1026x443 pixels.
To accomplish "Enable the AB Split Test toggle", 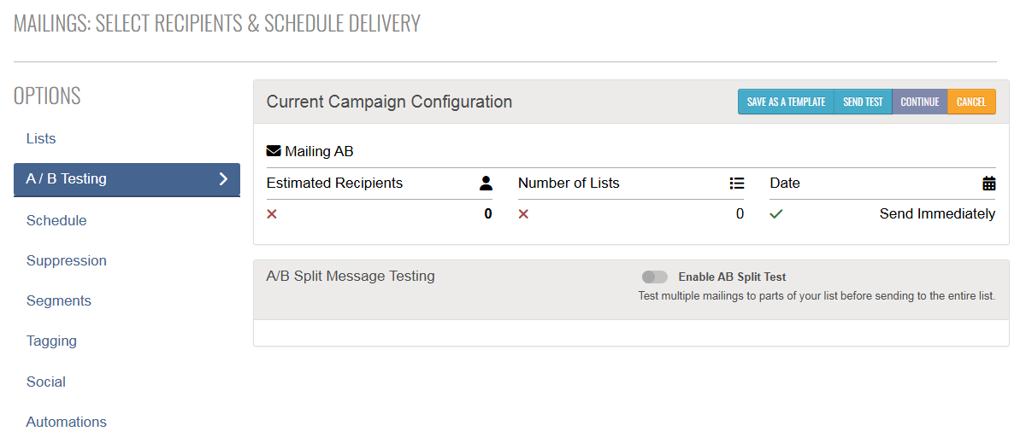I will [x=655, y=277].
